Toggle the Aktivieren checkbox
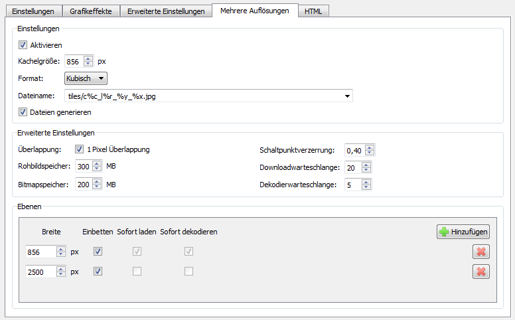 coord(23,45)
